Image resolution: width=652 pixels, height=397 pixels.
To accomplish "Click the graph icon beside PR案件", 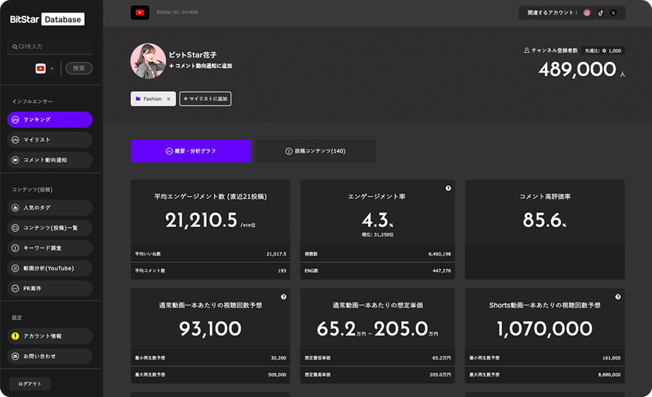I will point(16,288).
